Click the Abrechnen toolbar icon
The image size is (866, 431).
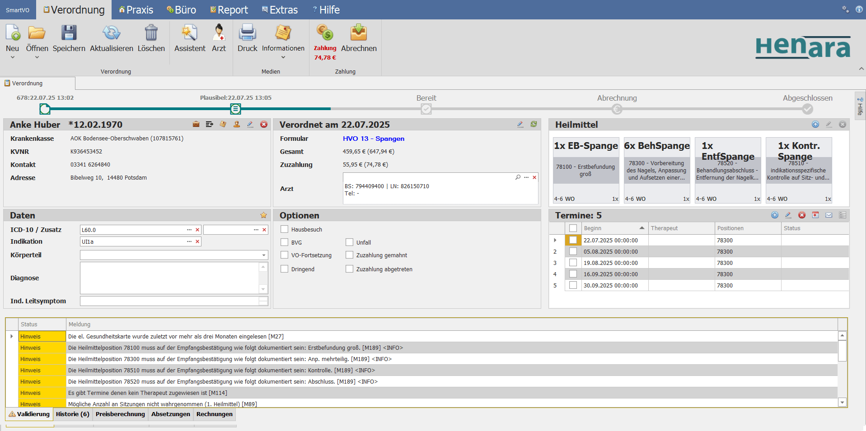[358, 33]
